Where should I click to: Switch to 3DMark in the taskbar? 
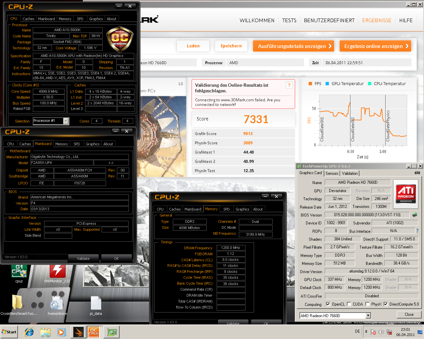(x=79, y=332)
